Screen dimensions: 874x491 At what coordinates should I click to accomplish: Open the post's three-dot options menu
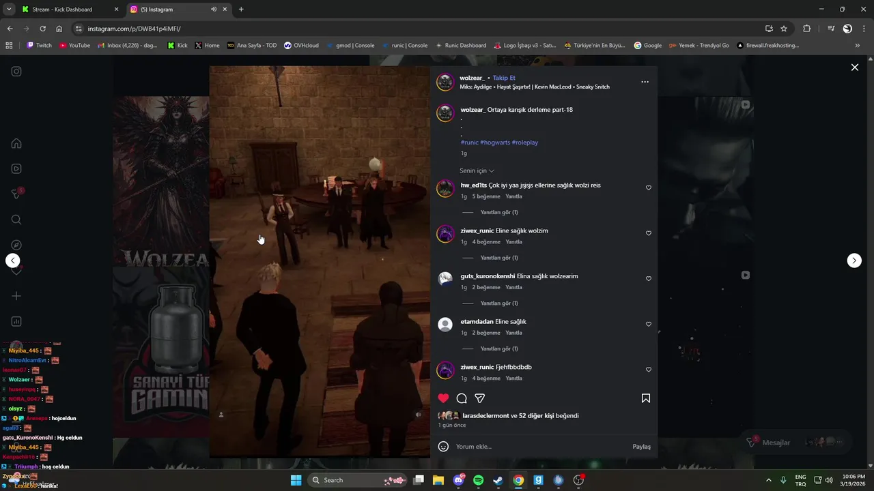[645, 82]
